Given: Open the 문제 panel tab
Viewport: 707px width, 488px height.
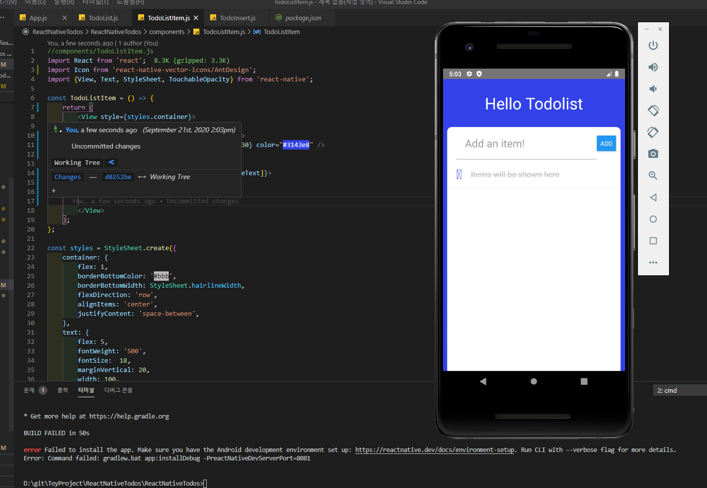Looking at the screenshot, I should tap(29, 390).
